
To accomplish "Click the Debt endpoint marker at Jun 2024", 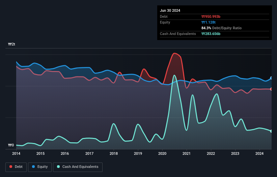I will click(x=271, y=89).
